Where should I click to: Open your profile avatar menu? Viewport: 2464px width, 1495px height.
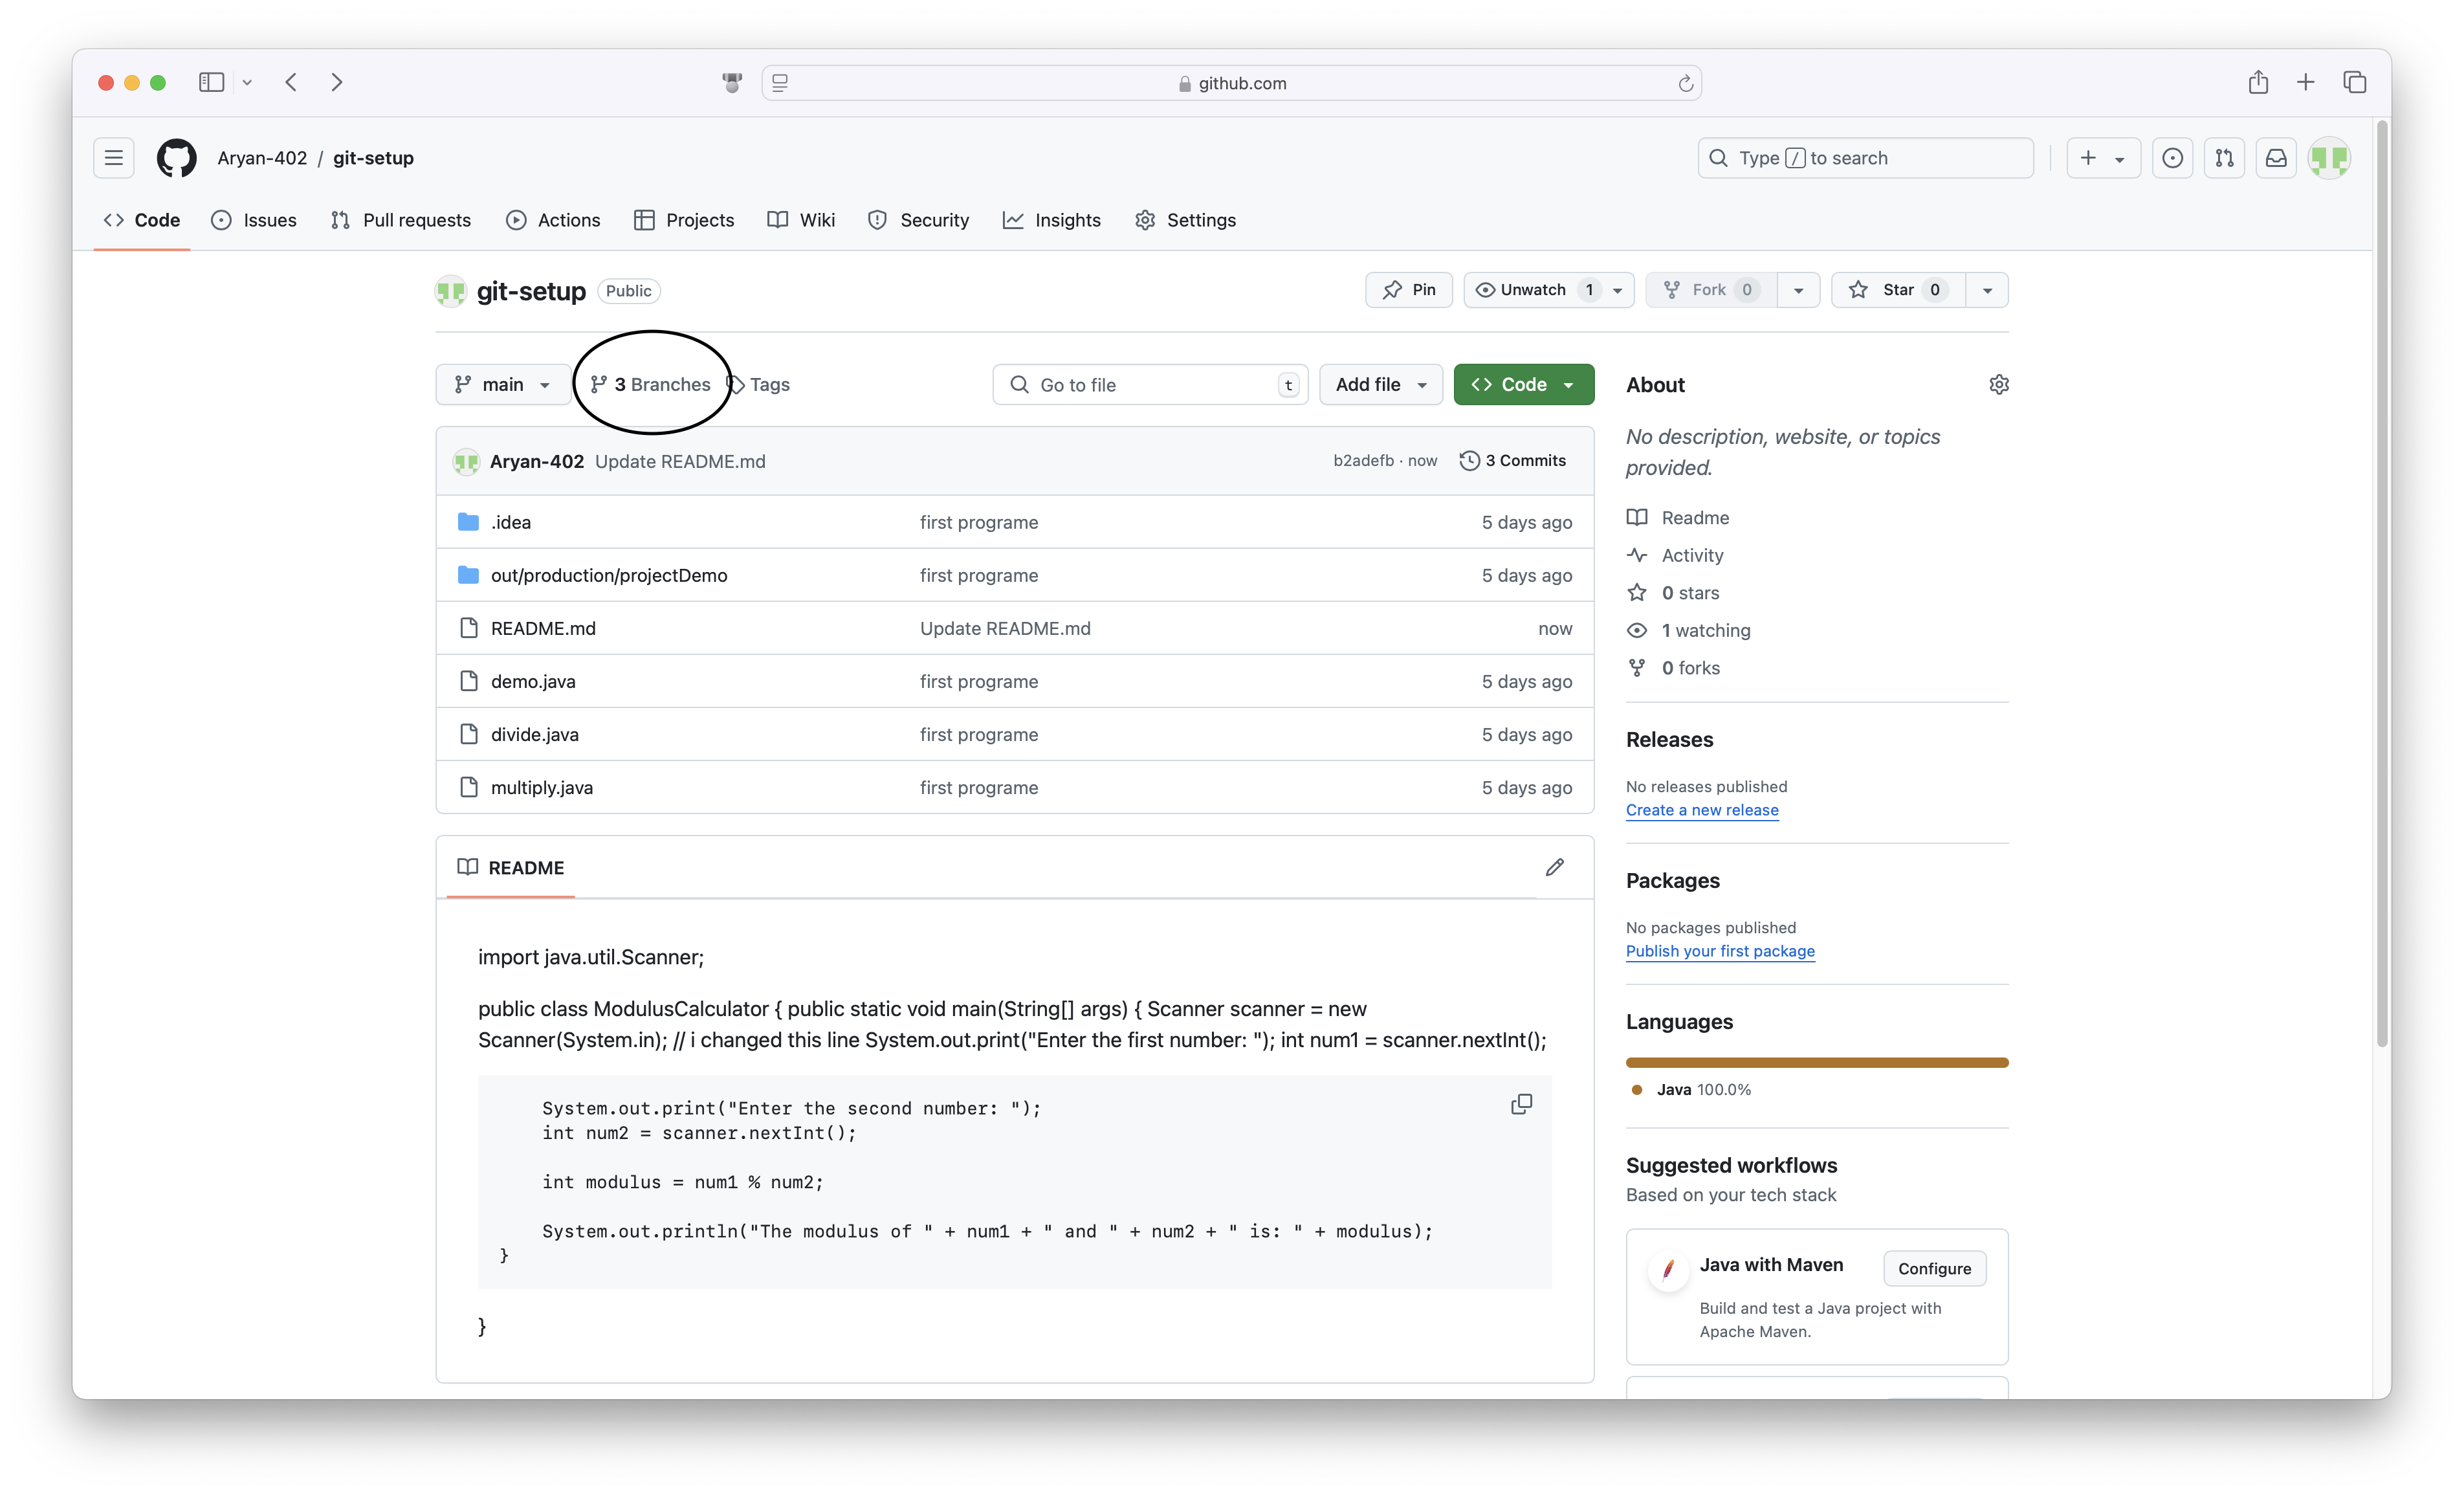2330,157
